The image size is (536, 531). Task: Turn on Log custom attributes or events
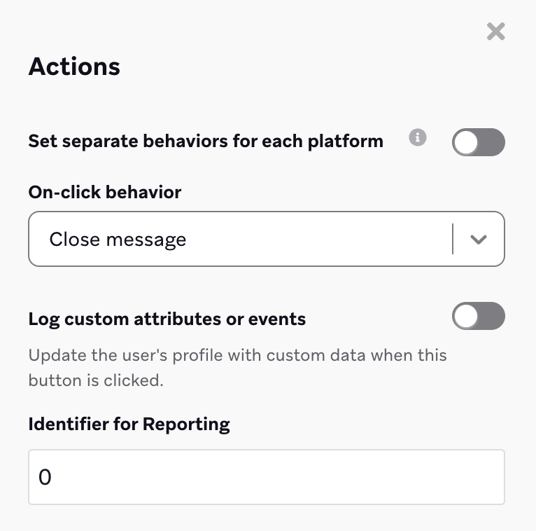click(478, 316)
